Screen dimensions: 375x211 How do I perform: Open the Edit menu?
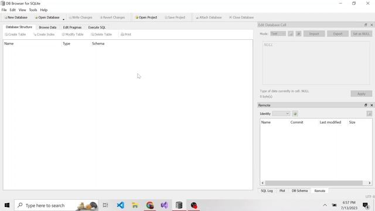12,10
